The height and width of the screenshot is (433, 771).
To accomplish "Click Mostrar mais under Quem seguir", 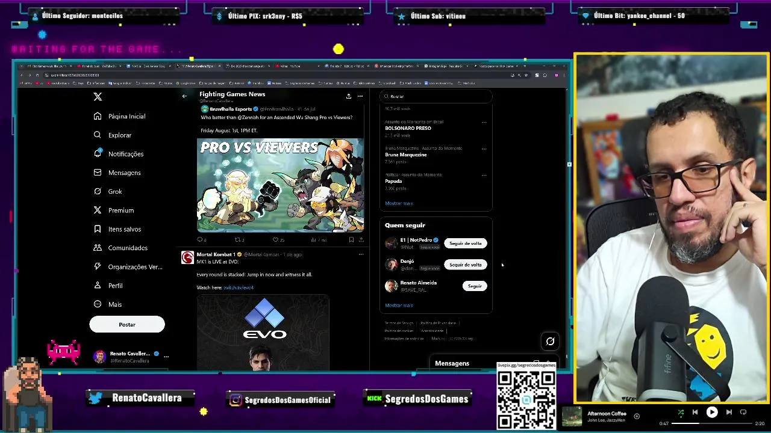I will click(x=399, y=306).
